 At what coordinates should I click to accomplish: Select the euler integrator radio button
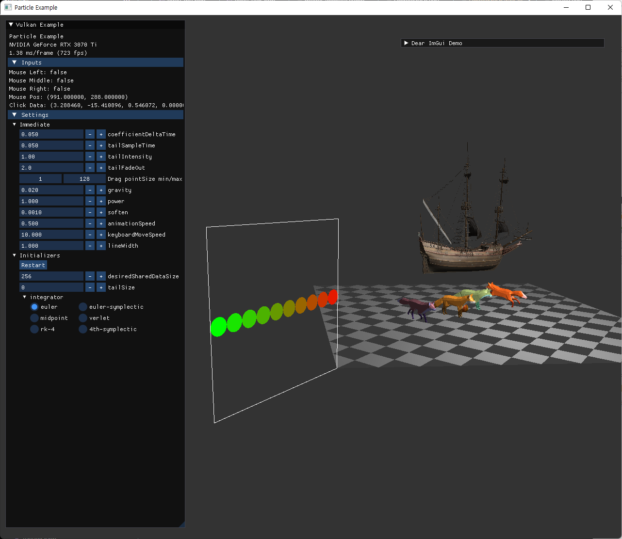pos(34,307)
